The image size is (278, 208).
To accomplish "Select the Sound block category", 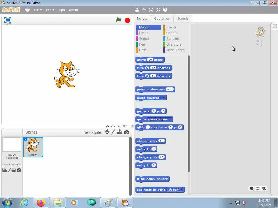I will [148, 38].
